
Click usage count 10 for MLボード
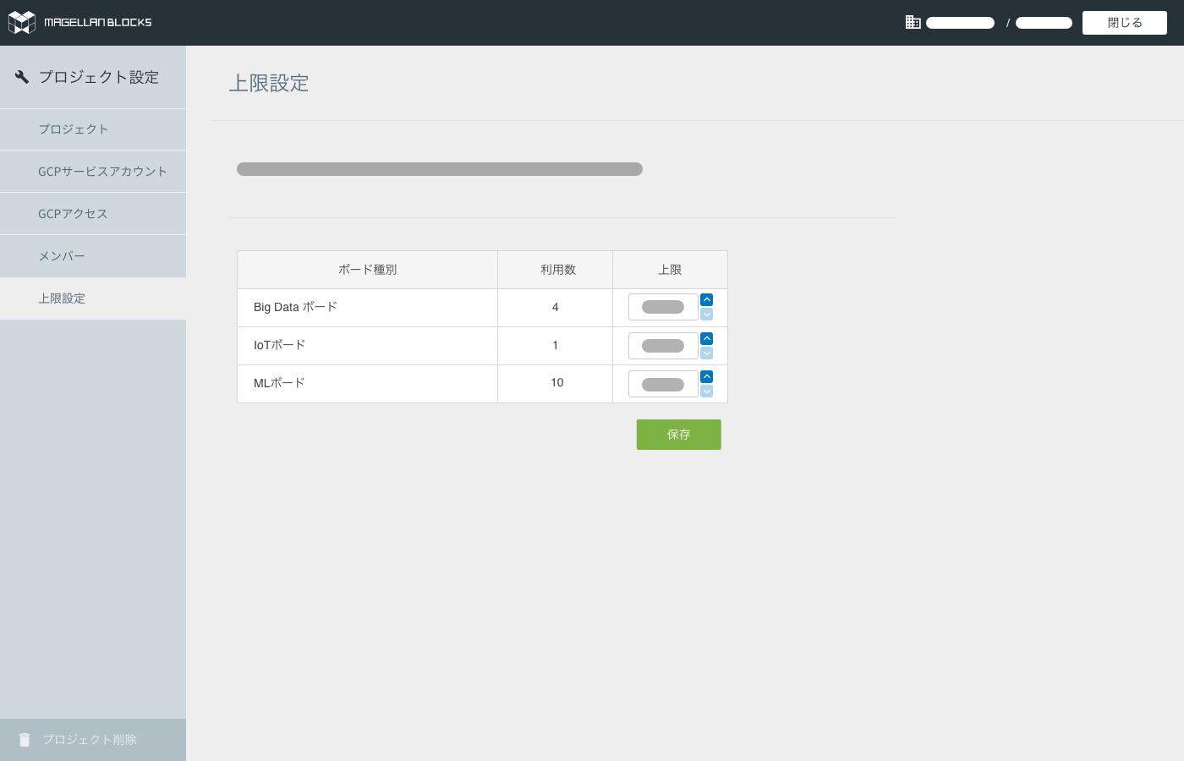[556, 382]
